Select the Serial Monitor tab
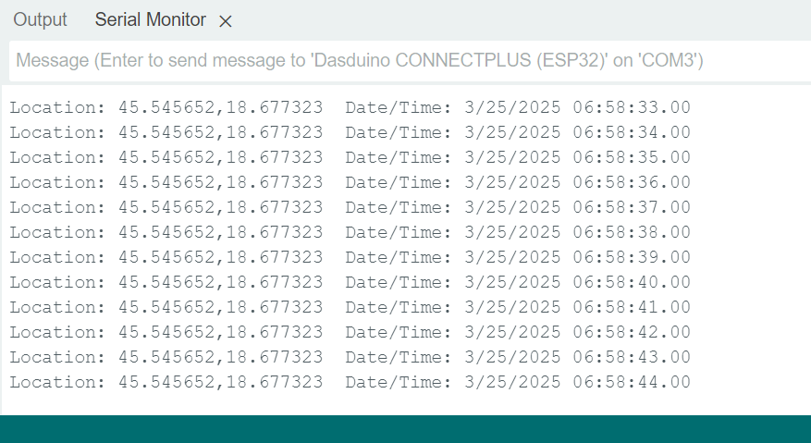 coord(150,20)
